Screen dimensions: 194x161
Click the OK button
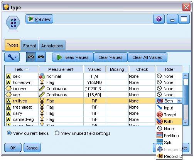point(13,148)
